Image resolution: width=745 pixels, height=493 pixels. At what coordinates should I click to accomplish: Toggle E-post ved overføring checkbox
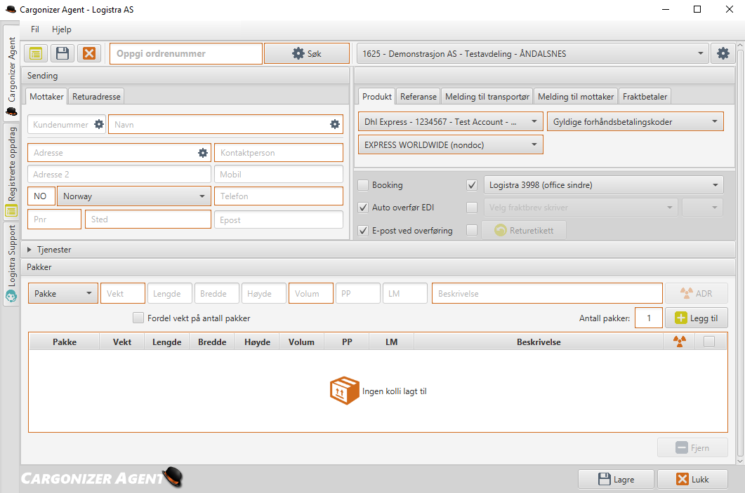coord(363,231)
